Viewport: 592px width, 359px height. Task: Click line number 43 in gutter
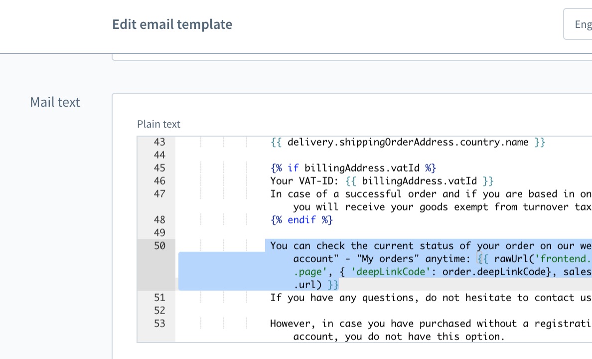159,142
